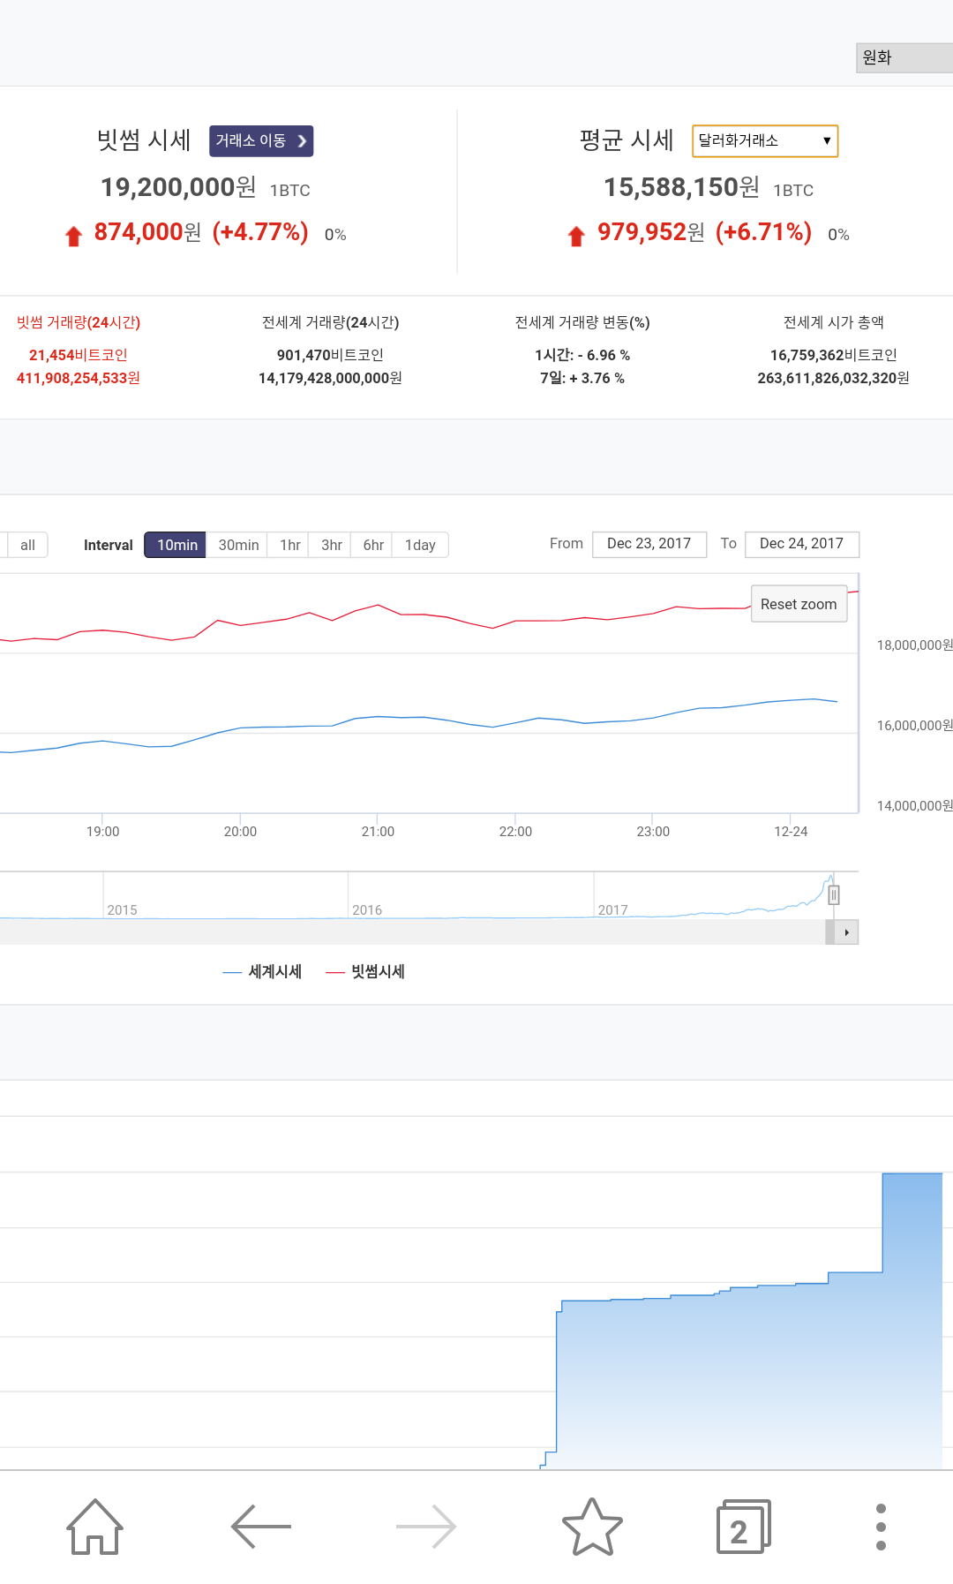The width and height of the screenshot is (953, 1584).
Task: Go back using the left arrow icon
Action: pos(260,1527)
